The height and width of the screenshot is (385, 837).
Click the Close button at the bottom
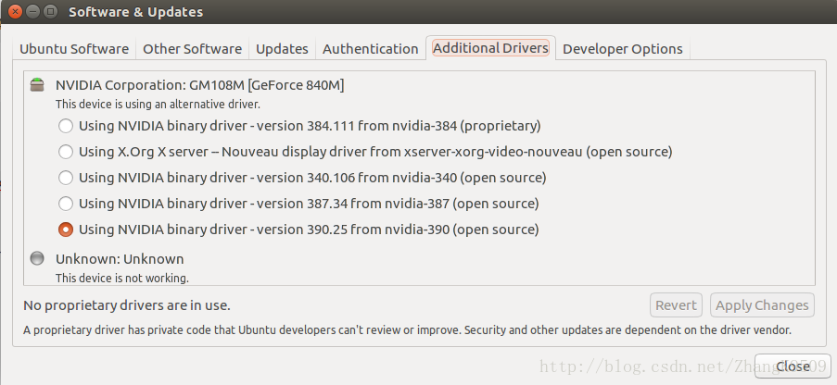pos(793,366)
